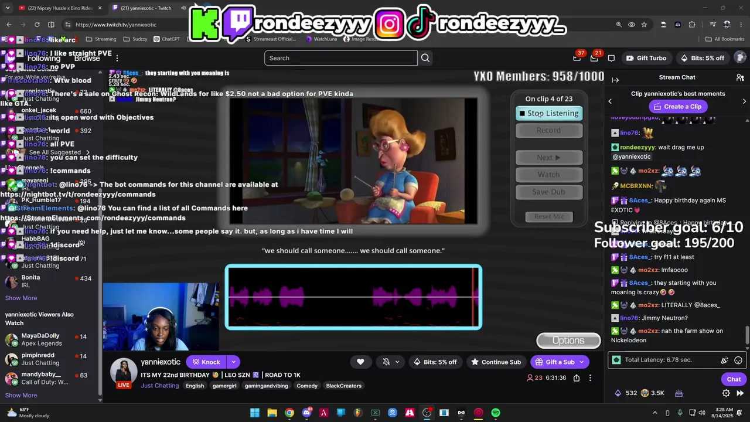Image resolution: width=750 pixels, height=422 pixels.
Task: Open Discord from the taskbar
Action: [x=306, y=413]
